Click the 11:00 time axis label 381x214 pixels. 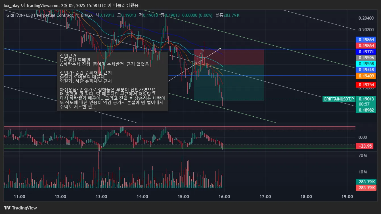coord(19,196)
